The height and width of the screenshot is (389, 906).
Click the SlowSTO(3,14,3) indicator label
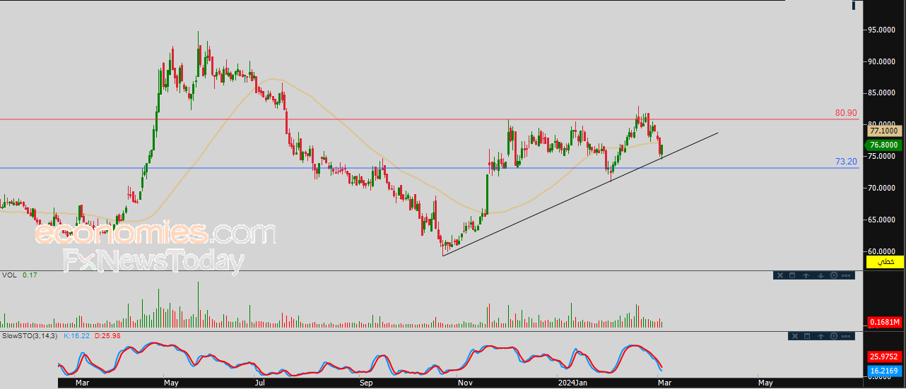tap(30, 335)
